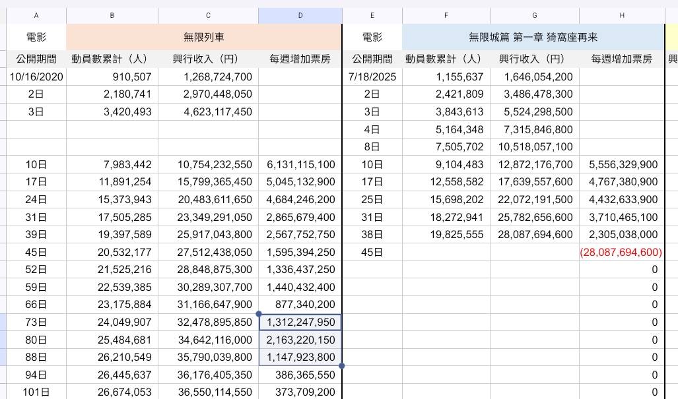This screenshot has width=678, height=399.
Task: Select the 25日 row label in column E
Action: 372,199
